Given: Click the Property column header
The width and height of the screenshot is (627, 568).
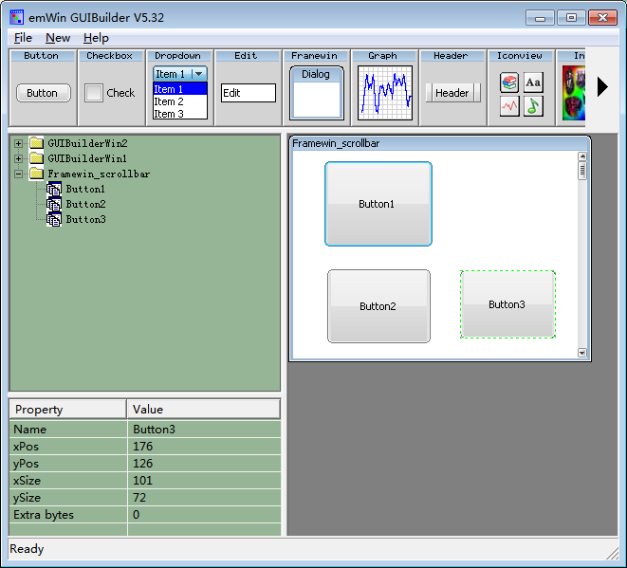Looking at the screenshot, I should tap(68, 409).
